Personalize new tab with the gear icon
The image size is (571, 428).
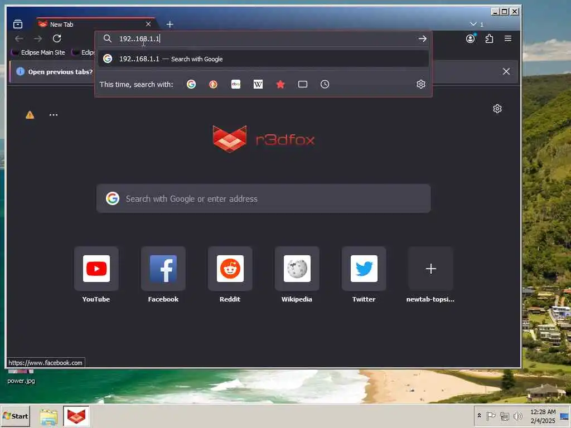point(497,109)
